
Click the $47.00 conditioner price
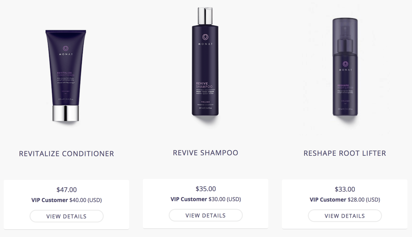tap(67, 190)
